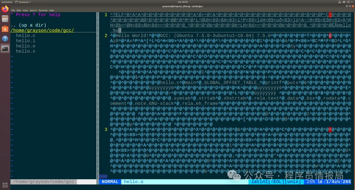
Task: Open the Files manager dock icon
Action: click(x=5, y=19)
